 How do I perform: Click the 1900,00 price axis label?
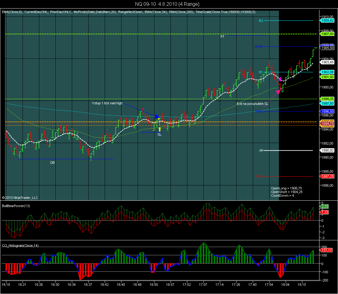[x=327, y=87]
